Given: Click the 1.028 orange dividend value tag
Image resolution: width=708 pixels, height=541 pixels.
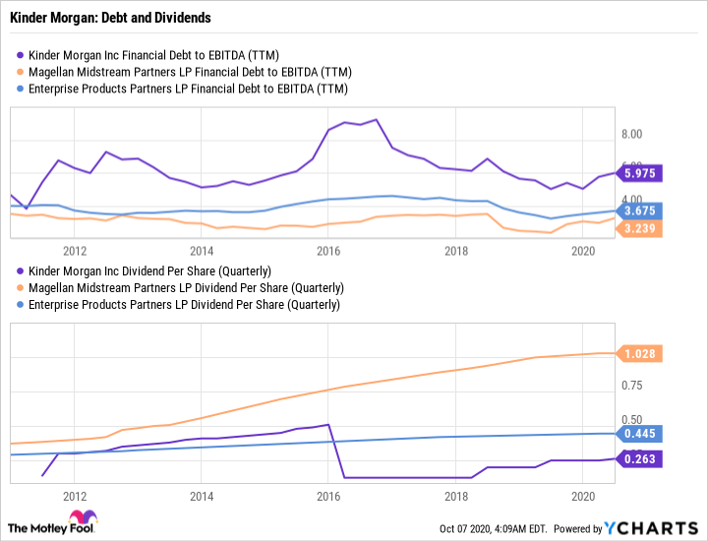Looking at the screenshot, I should tap(641, 353).
